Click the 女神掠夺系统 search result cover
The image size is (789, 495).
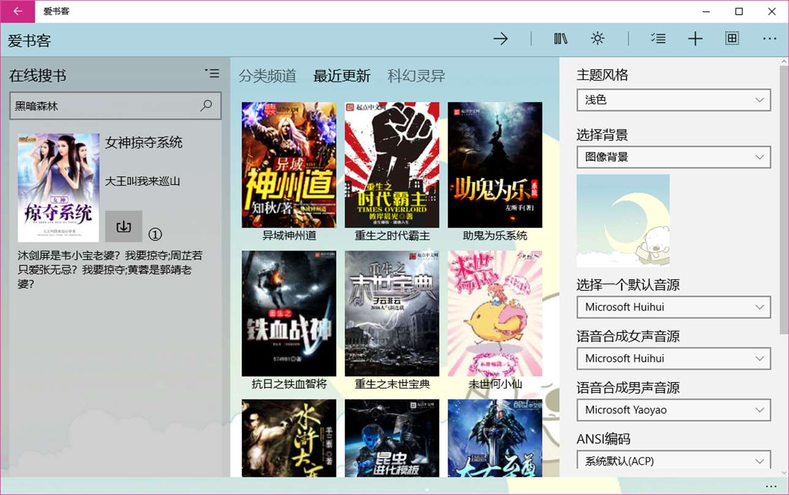[59, 188]
